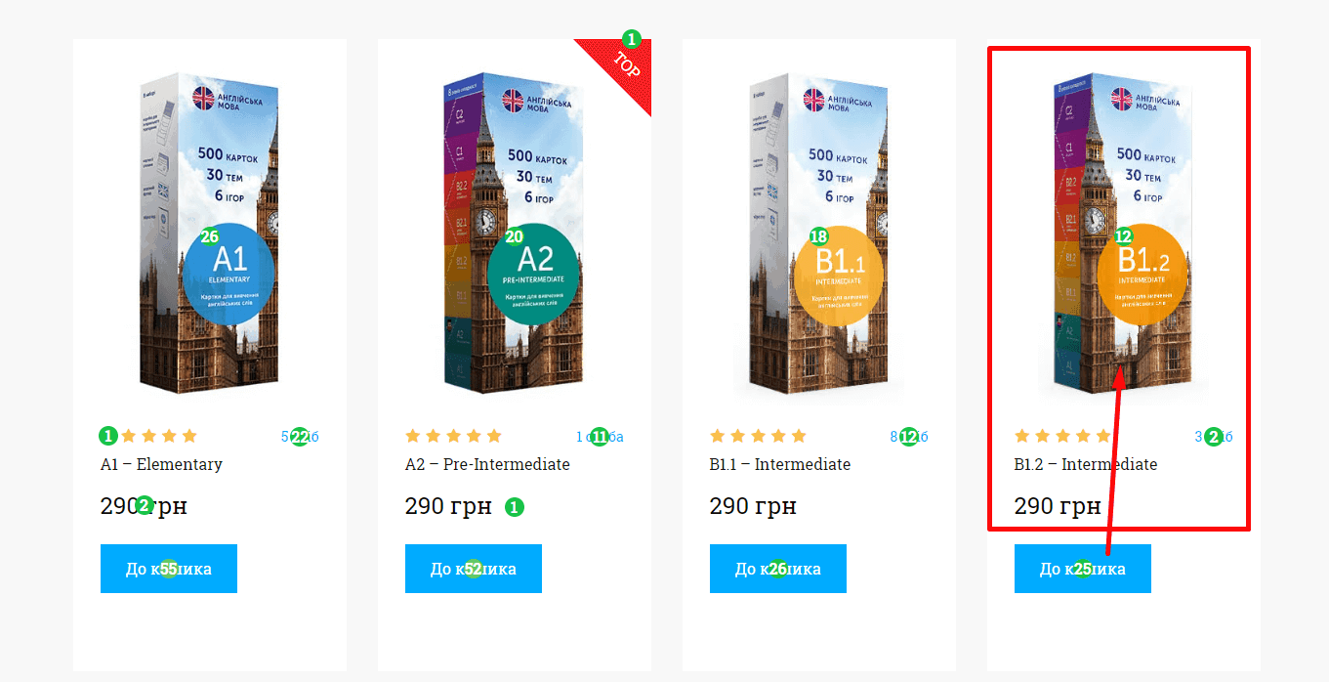Open the A2 – Pre-Intermediate product title
The image size is (1329, 682).
[487, 464]
